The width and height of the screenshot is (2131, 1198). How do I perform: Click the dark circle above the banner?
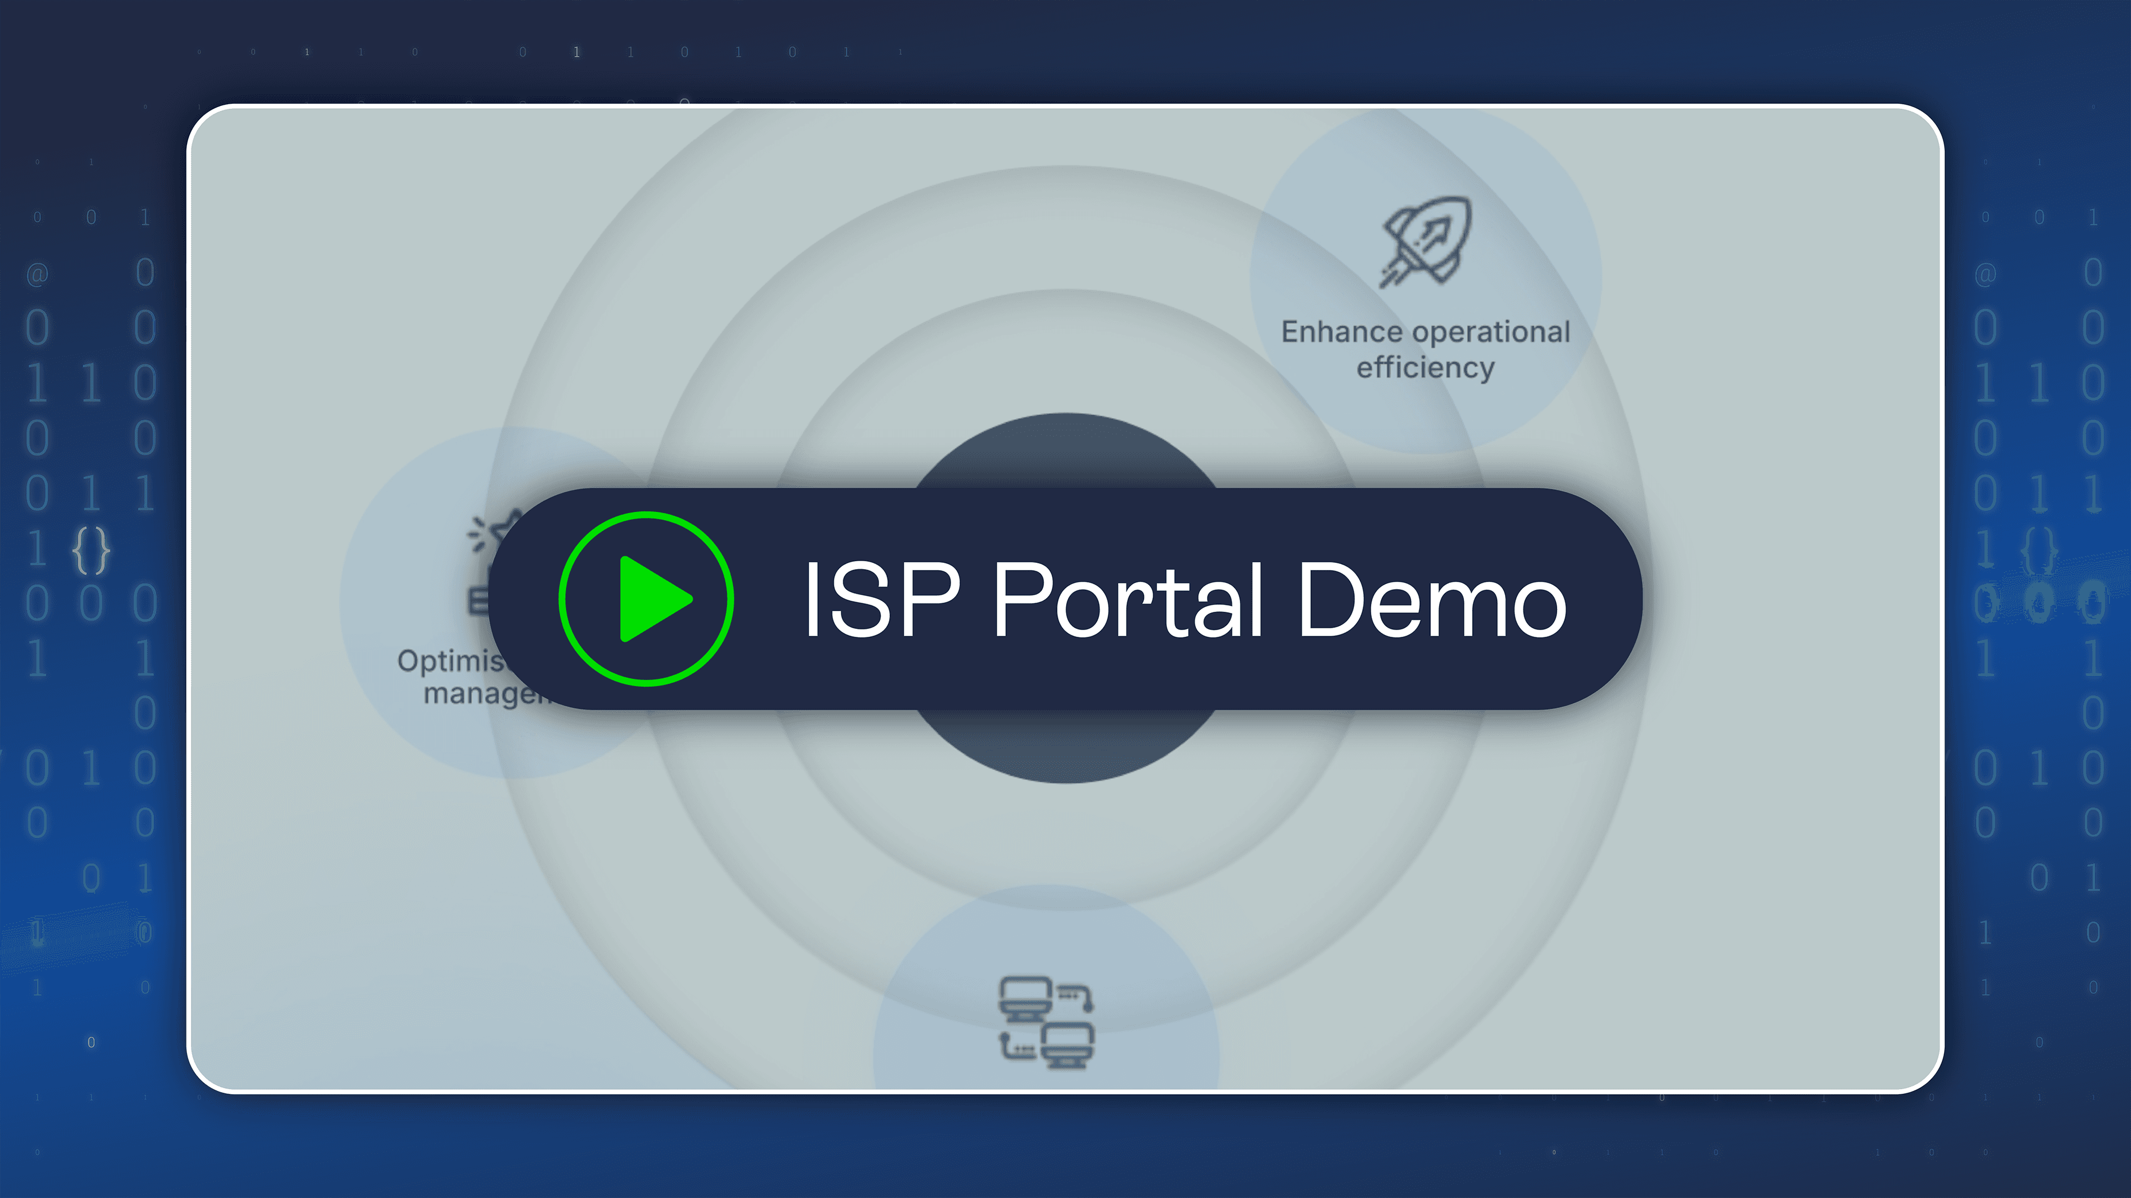[x=1065, y=450]
